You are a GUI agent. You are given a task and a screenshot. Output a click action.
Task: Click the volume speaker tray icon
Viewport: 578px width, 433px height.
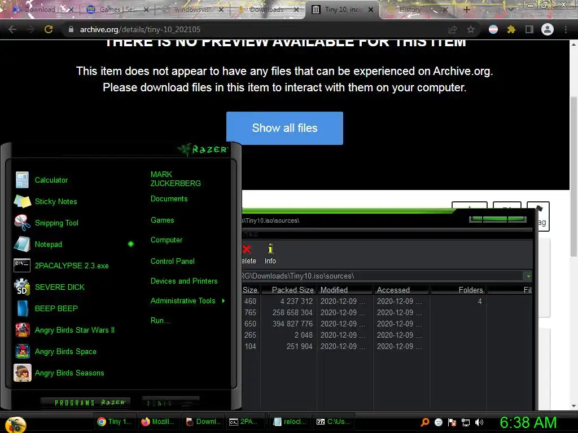[479, 422]
